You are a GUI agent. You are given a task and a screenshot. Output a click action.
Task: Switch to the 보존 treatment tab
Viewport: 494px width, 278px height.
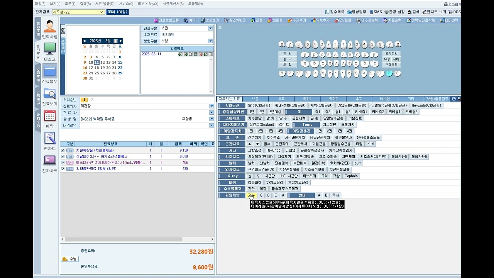[x=255, y=99]
